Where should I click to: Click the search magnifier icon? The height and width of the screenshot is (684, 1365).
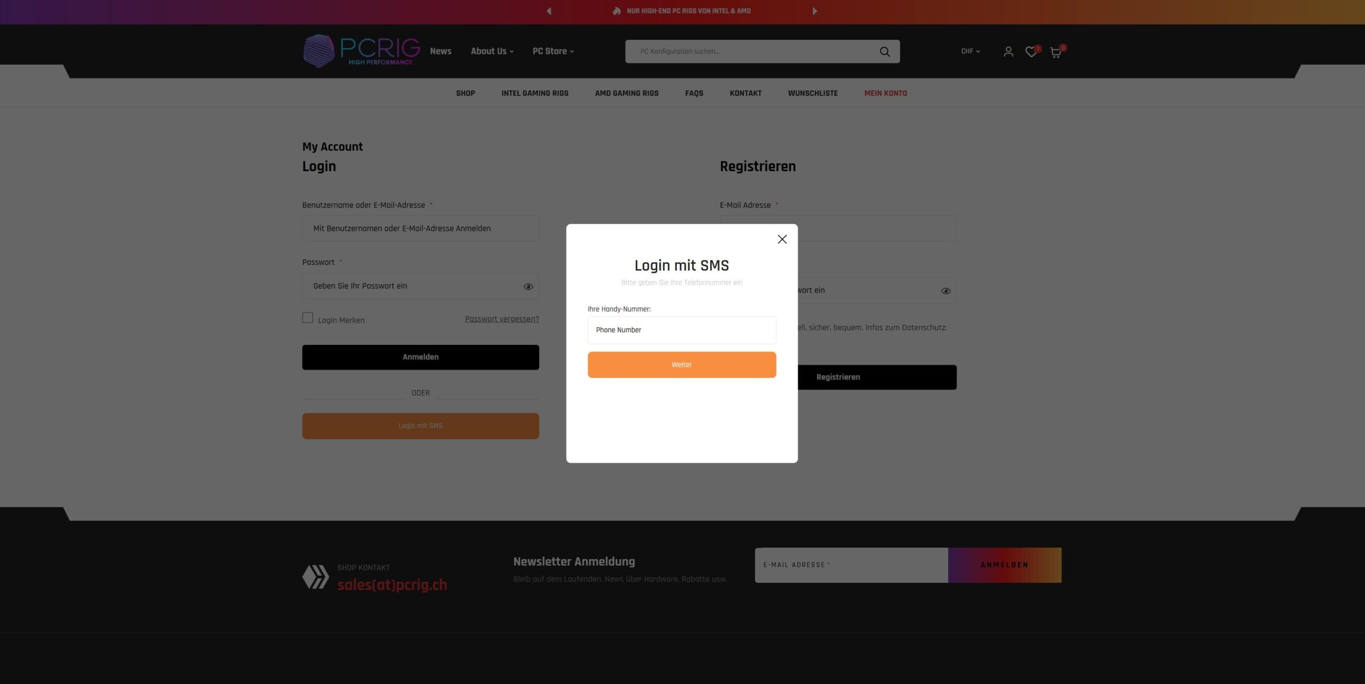click(x=885, y=52)
